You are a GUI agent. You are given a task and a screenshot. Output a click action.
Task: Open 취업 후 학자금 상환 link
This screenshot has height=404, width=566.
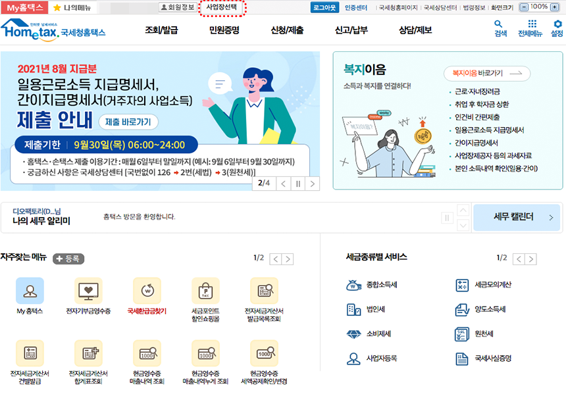pos(482,105)
